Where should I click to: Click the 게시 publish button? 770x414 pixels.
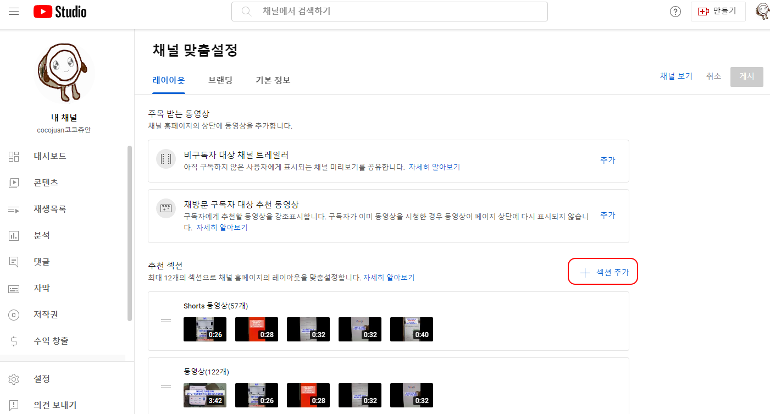[747, 76]
